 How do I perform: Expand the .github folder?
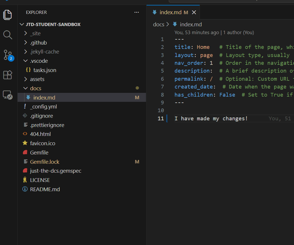point(38,43)
